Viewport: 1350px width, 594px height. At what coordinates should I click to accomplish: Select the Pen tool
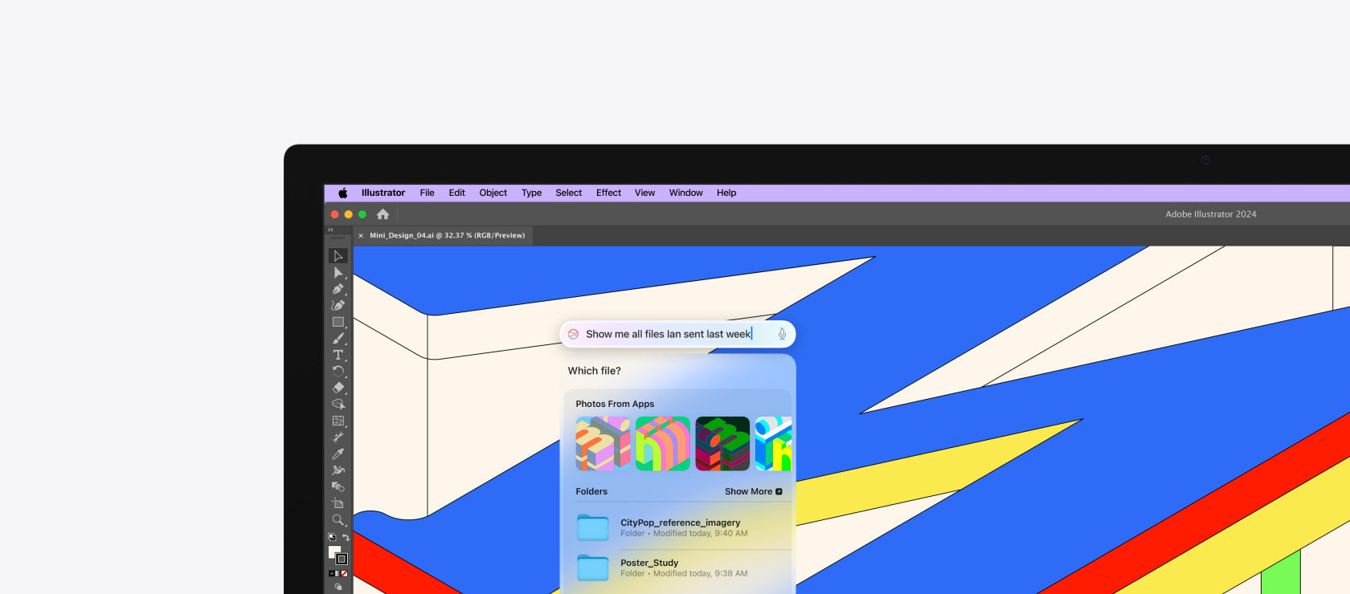337,289
